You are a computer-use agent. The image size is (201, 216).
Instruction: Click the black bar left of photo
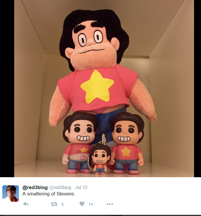click(x=7, y=88)
